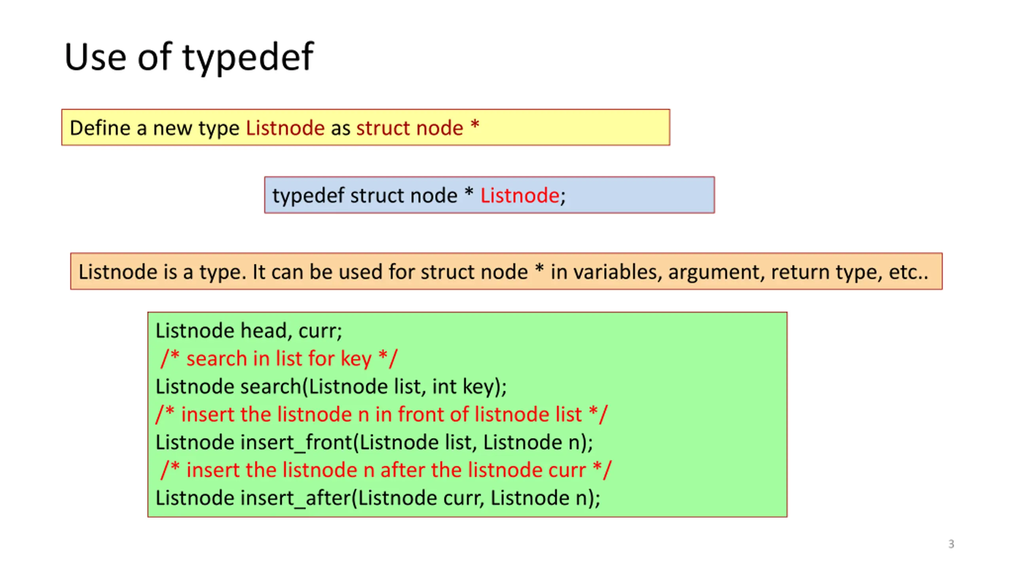
Task: Click the line 'Listnode head, curr;'
Action: pyautogui.click(x=249, y=331)
